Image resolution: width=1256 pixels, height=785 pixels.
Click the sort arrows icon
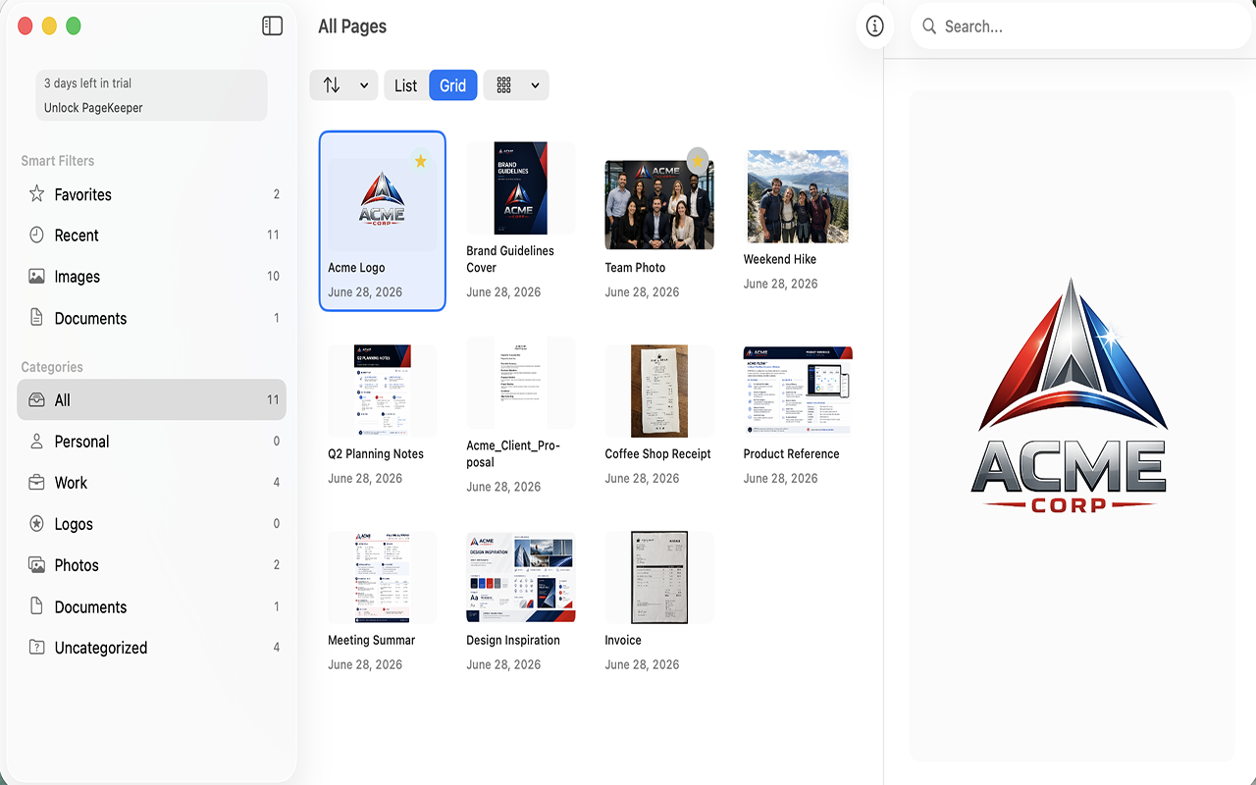[332, 85]
